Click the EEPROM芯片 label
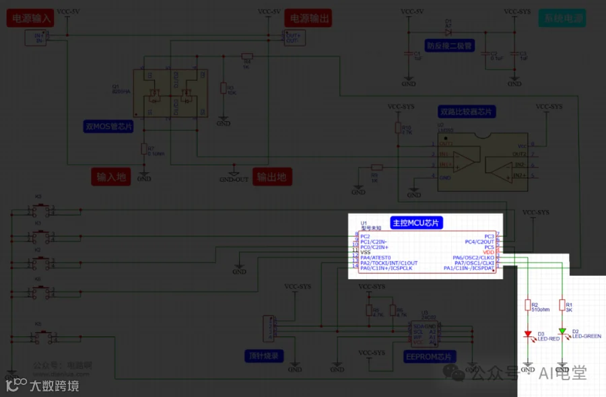Viewport: 606px width, 397px height. click(429, 357)
